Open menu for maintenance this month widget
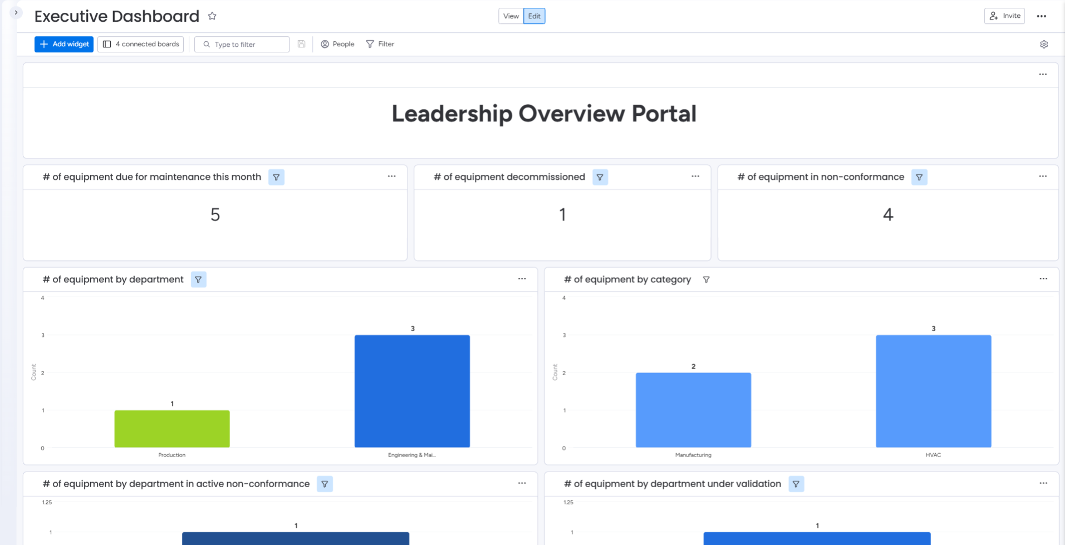 point(392,176)
